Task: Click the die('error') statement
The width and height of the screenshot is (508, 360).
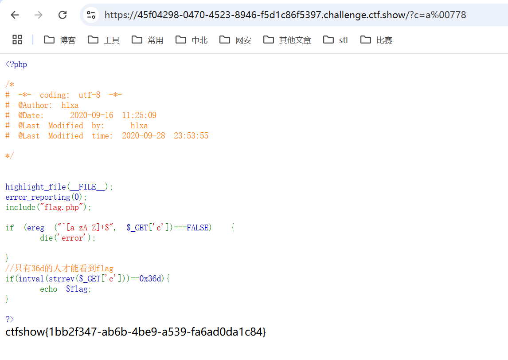Action: (x=68, y=238)
